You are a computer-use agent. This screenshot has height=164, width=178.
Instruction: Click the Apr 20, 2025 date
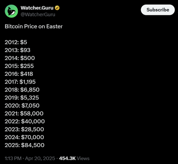point(40,158)
